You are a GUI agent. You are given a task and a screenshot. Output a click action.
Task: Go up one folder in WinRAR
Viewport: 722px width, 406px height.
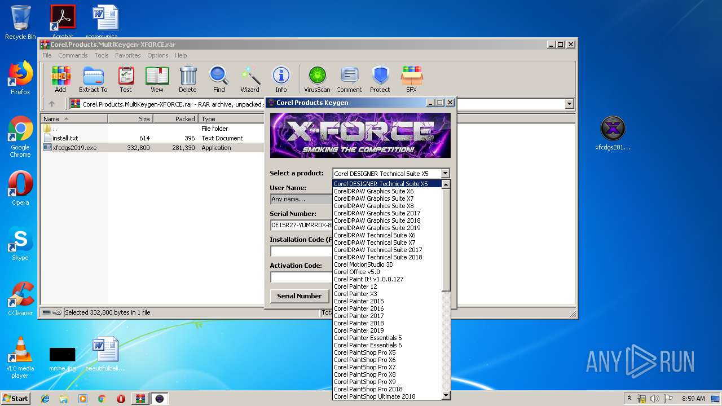click(52, 104)
